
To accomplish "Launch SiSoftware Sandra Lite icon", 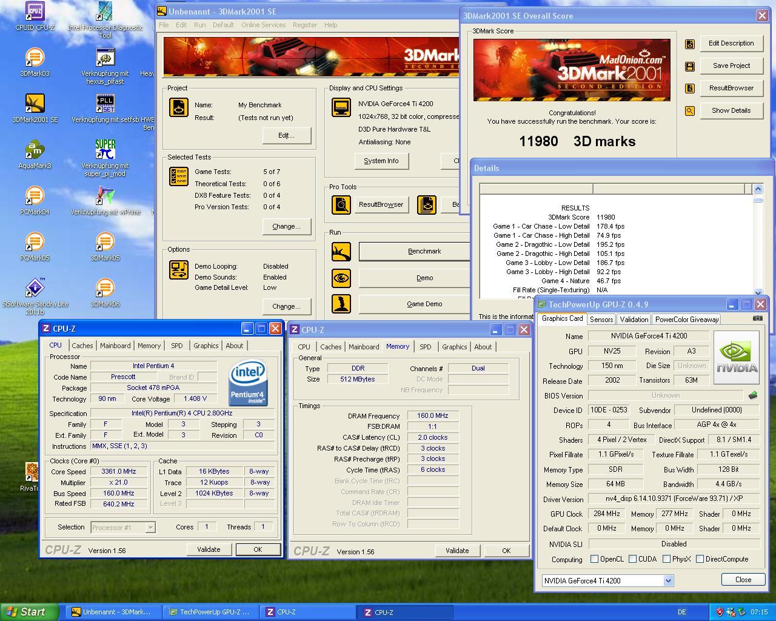I will pos(35,288).
